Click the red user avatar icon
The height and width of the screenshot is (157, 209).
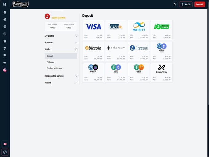point(47,16)
